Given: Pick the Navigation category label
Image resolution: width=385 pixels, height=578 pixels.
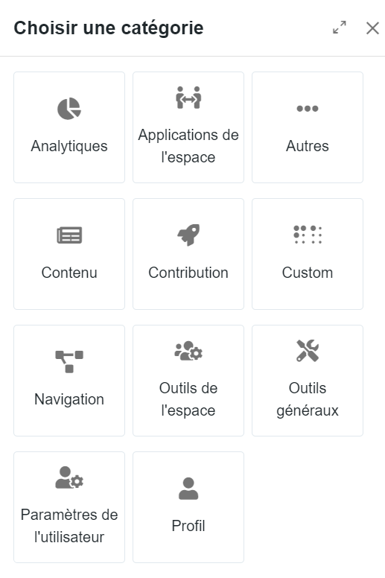Looking at the screenshot, I should click(69, 399).
